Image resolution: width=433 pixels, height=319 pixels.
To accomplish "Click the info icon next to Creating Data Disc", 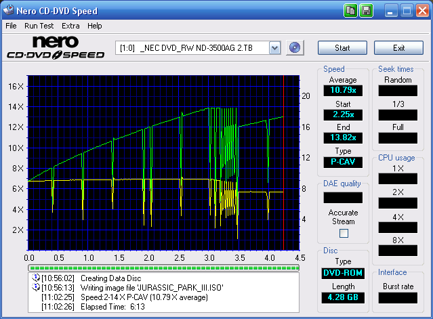I will [x=36, y=278].
